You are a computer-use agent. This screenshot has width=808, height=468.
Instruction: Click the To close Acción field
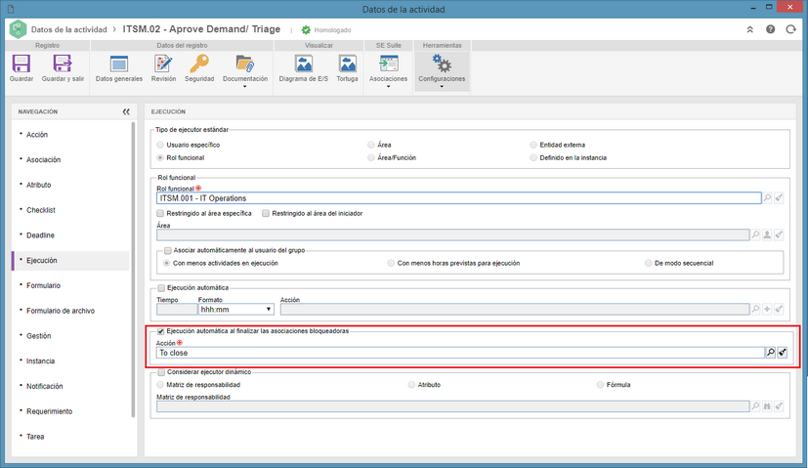(x=460, y=353)
